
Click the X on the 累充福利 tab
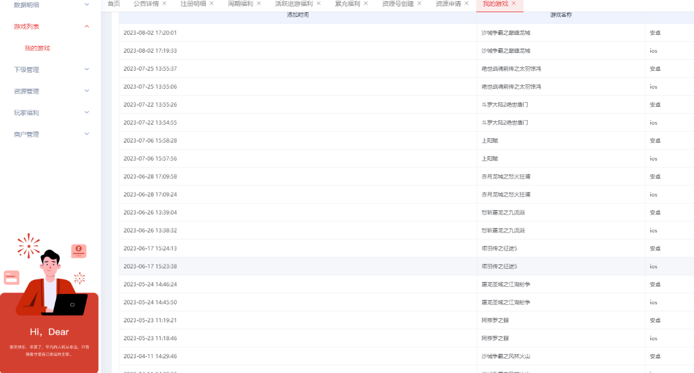[366, 4]
